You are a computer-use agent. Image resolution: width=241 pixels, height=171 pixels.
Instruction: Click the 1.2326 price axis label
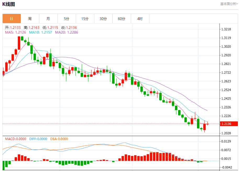[x=226, y=107]
